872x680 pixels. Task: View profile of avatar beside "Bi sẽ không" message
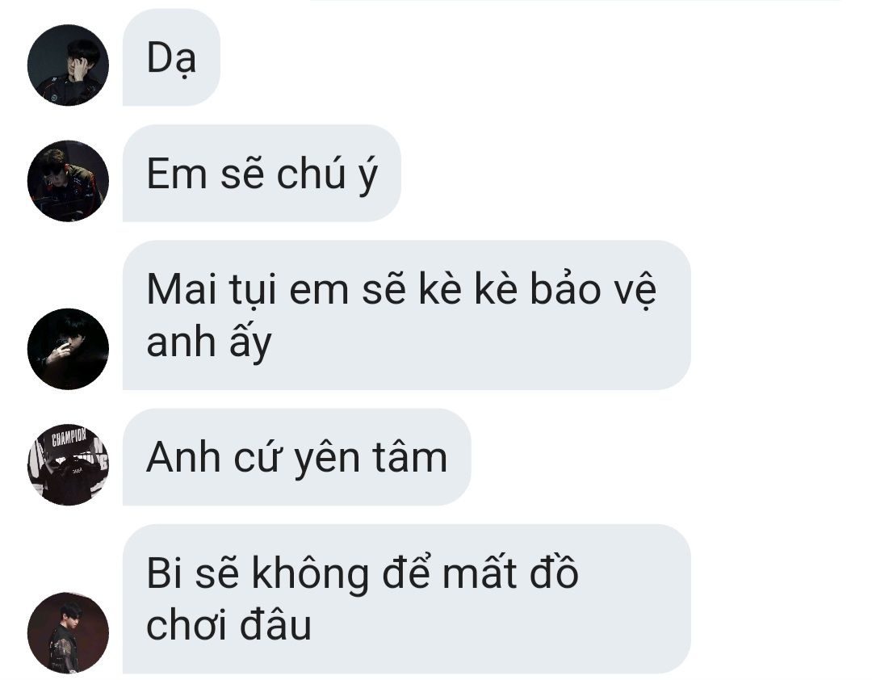pyautogui.click(x=68, y=632)
